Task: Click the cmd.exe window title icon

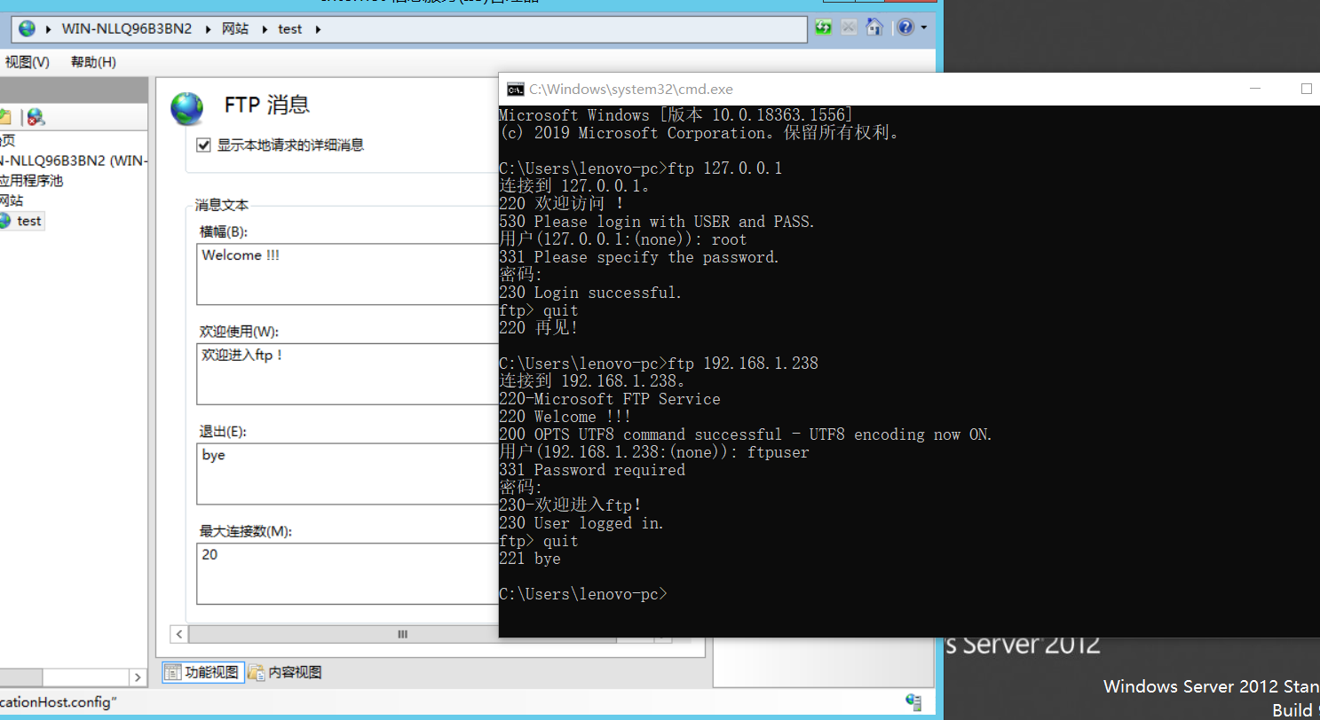Action: (515, 89)
